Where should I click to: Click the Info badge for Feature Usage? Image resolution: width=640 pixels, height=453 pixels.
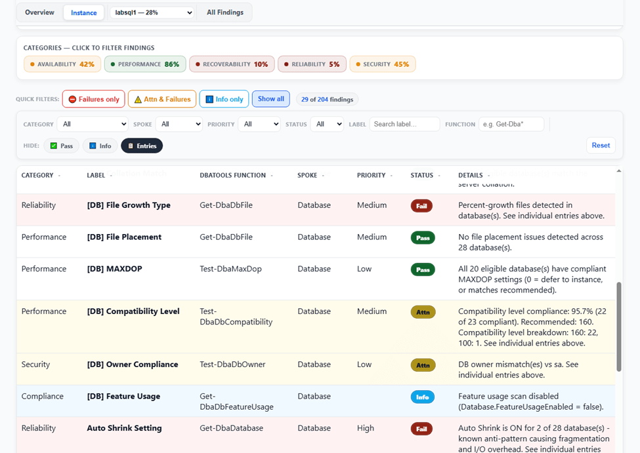[x=423, y=397]
